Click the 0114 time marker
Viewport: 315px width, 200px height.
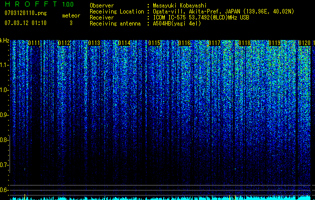click(124, 43)
